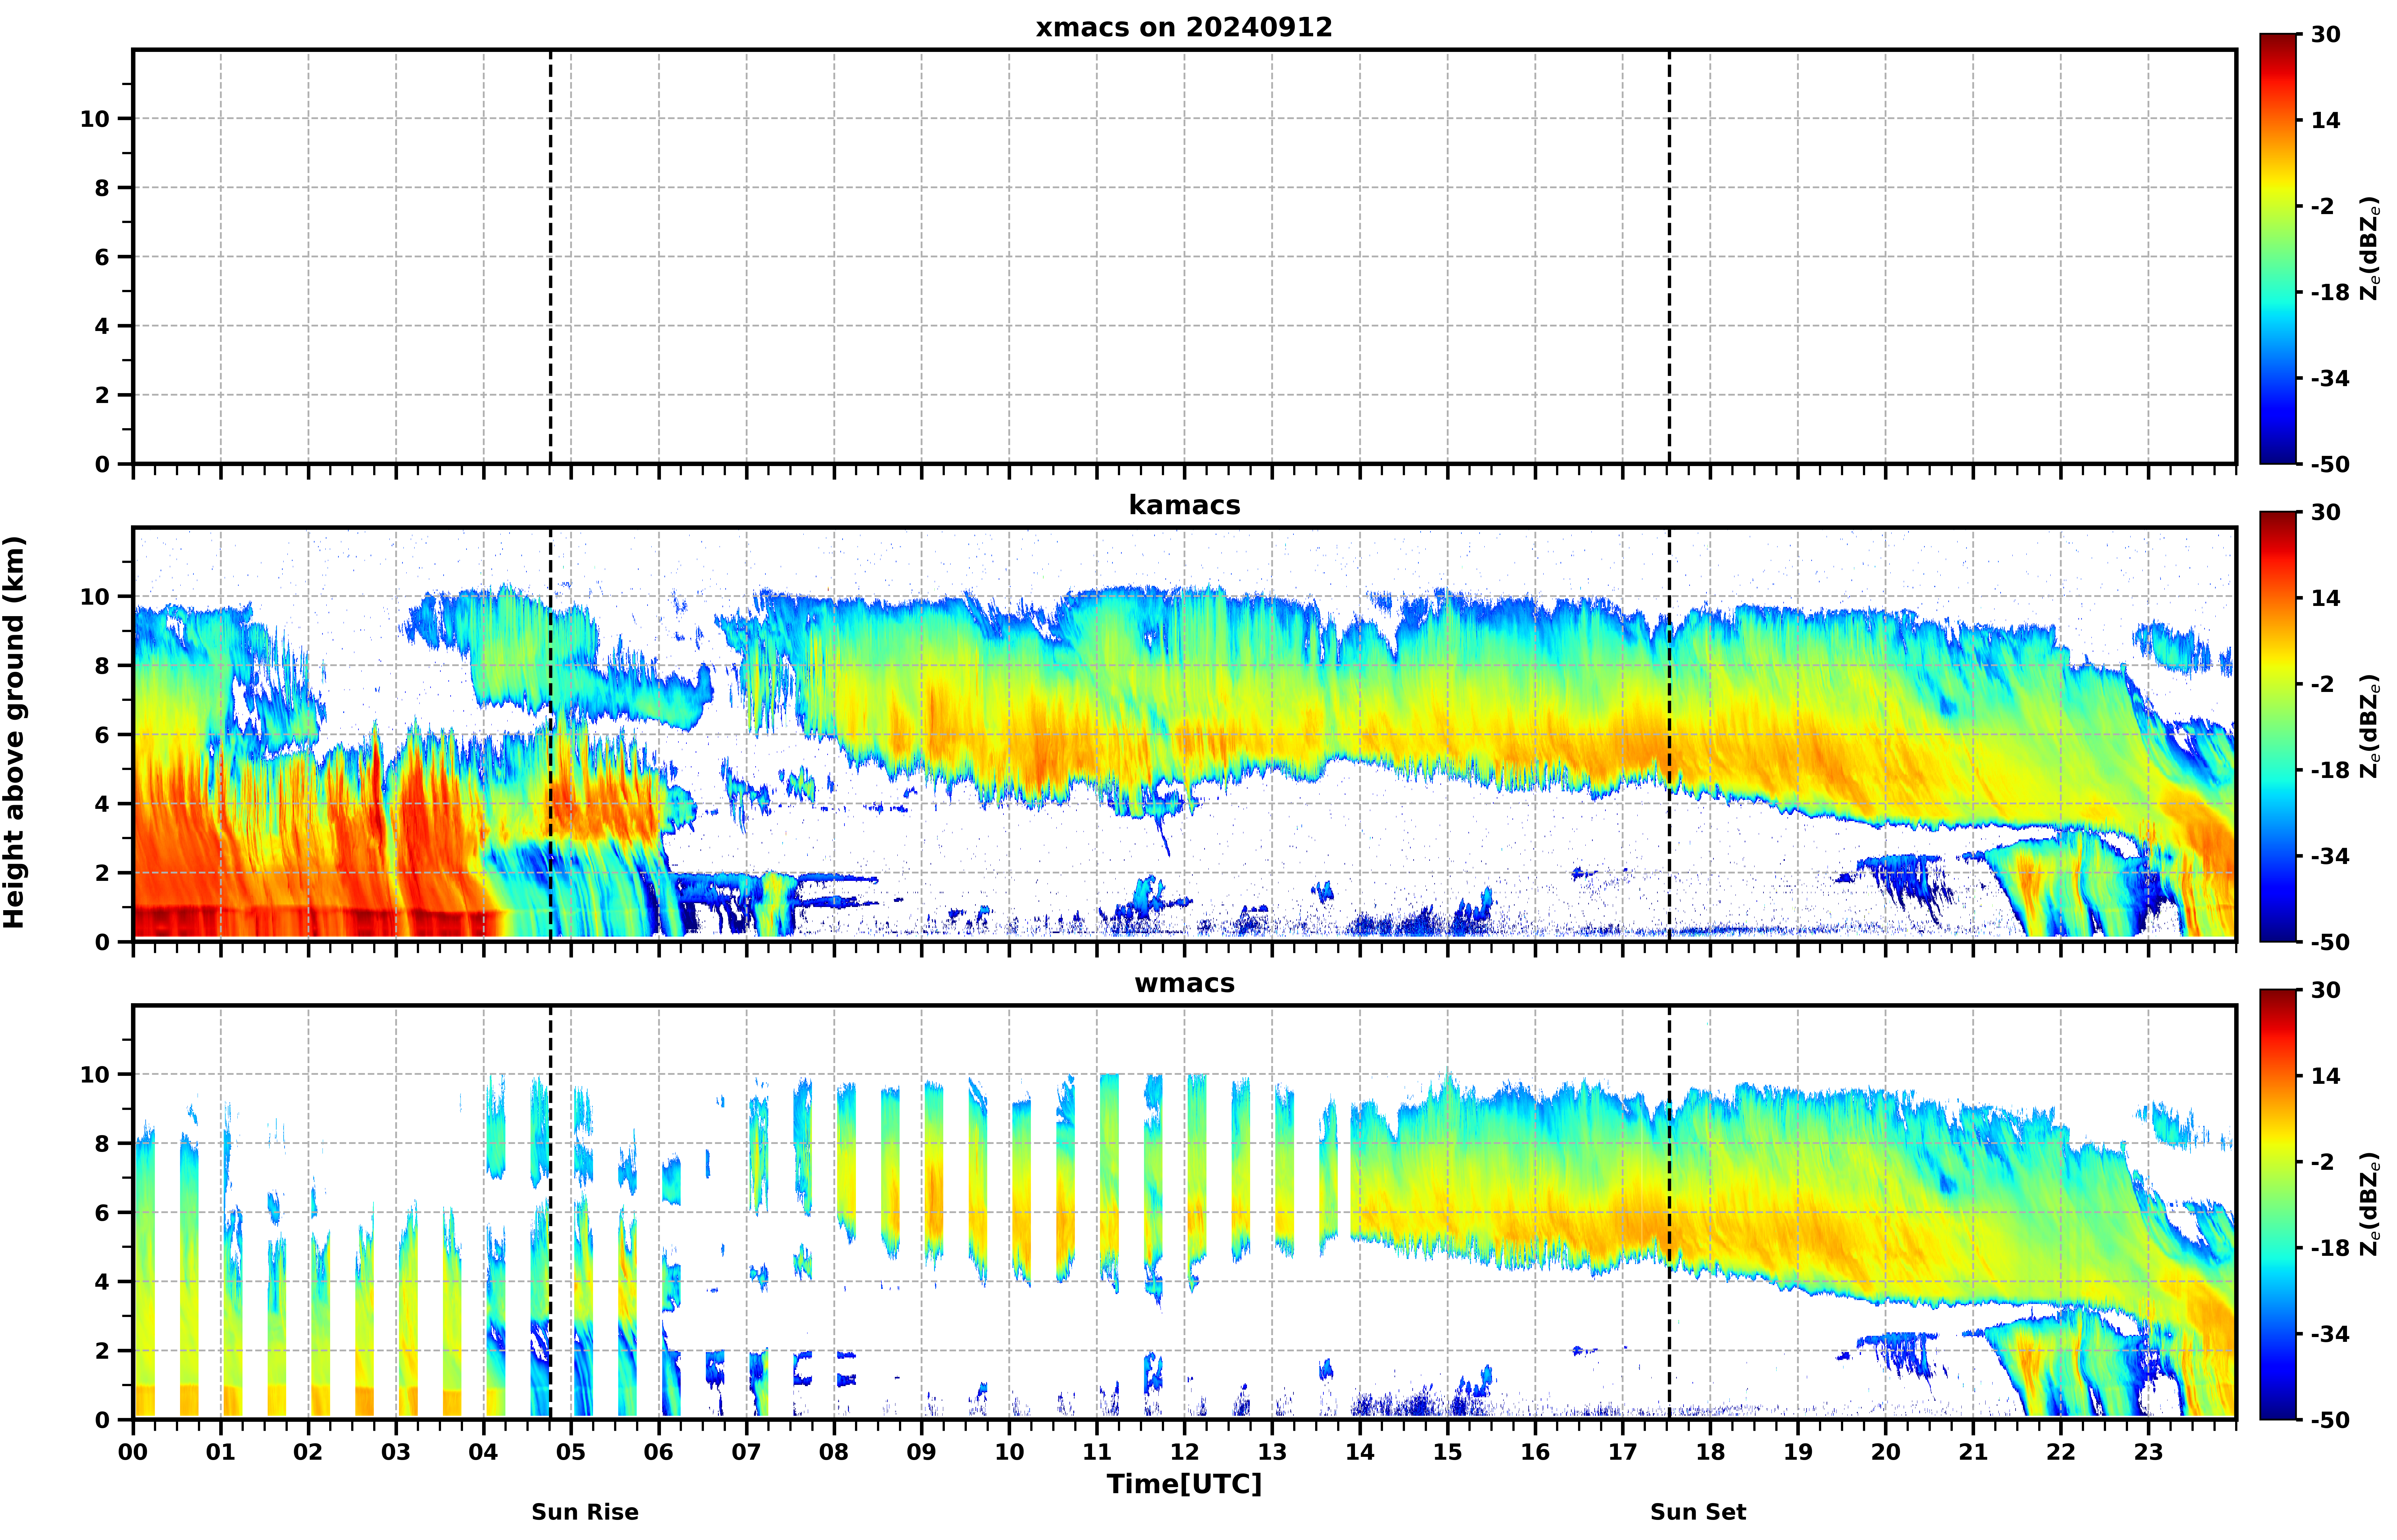Click the "03" time axis tick label
This screenshot has height=1540, width=2397.
(396, 1452)
